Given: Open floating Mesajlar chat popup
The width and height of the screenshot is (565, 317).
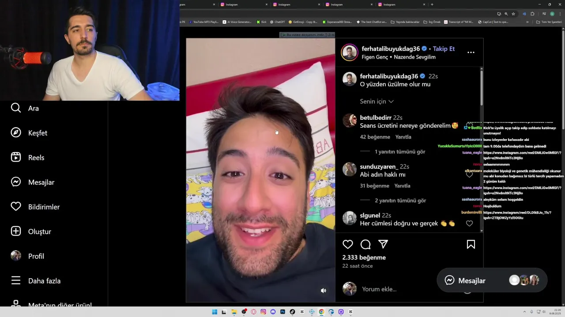Looking at the screenshot, I should (492, 280).
